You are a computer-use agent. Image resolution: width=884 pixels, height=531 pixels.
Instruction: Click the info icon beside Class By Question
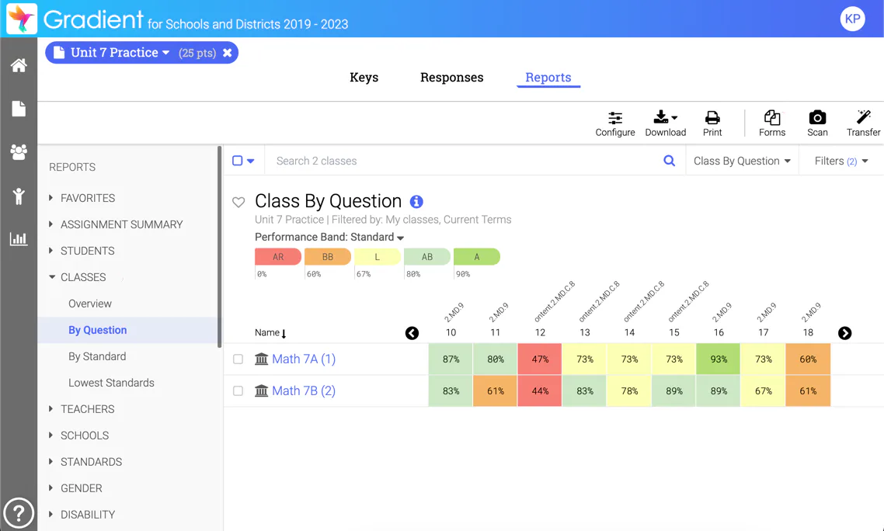pos(416,201)
